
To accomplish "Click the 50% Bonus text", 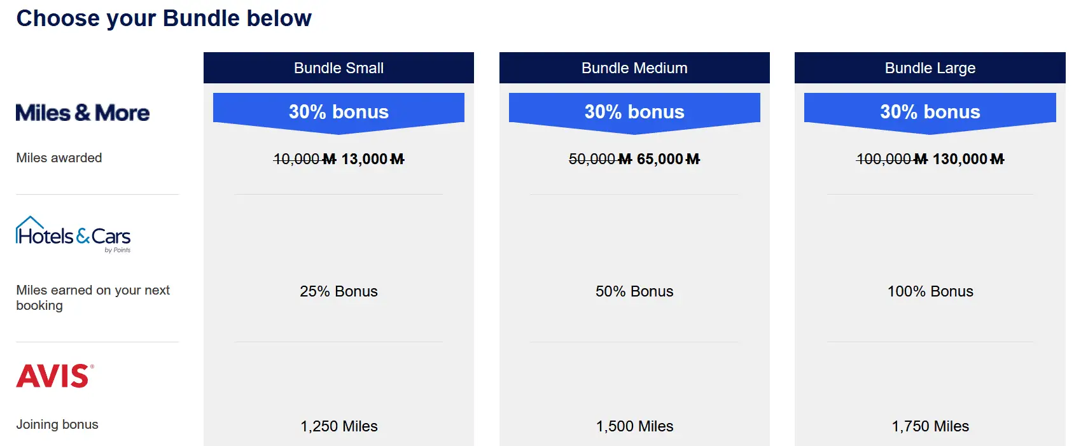I will pyautogui.click(x=634, y=291).
